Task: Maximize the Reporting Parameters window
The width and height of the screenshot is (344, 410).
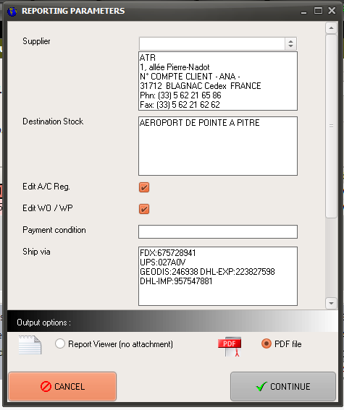Action: click(x=318, y=11)
